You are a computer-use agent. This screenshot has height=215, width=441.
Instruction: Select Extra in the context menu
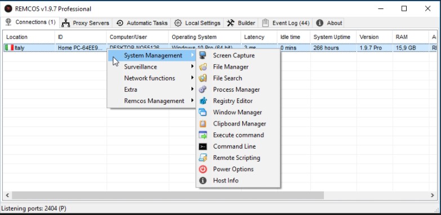[x=152, y=89]
